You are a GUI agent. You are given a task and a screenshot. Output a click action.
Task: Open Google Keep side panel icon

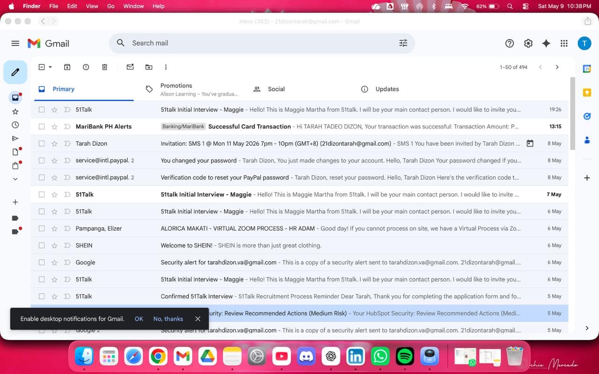pyautogui.click(x=587, y=92)
